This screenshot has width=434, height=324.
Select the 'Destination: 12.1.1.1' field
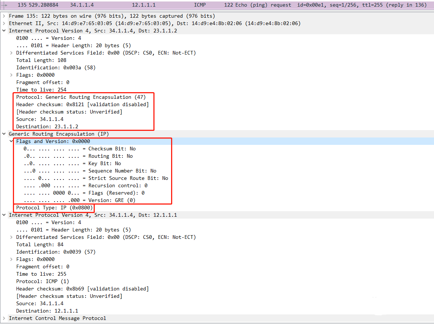click(47, 311)
